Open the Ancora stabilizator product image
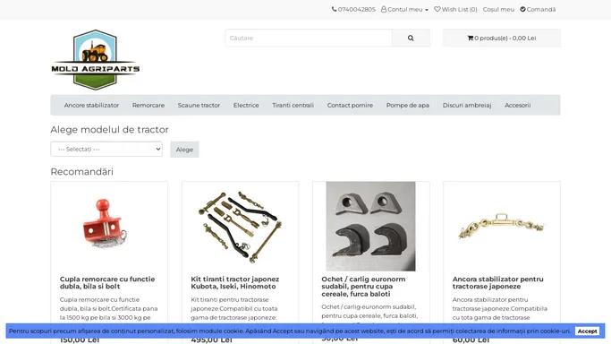 pyautogui.click(x=502, y=227)
